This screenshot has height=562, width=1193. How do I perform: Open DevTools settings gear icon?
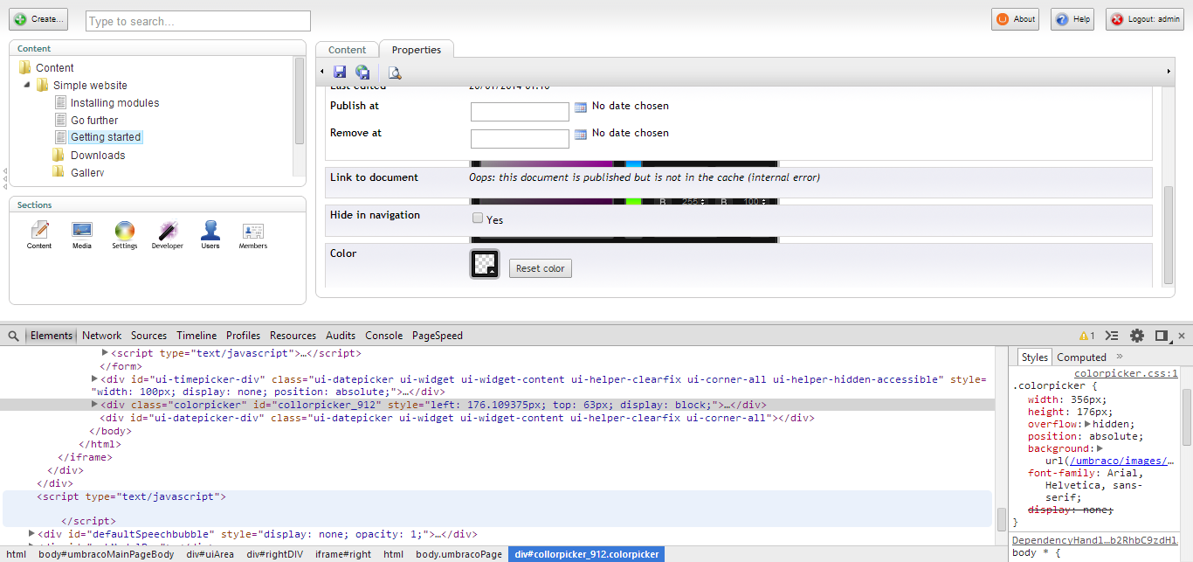coord(1136,336)
